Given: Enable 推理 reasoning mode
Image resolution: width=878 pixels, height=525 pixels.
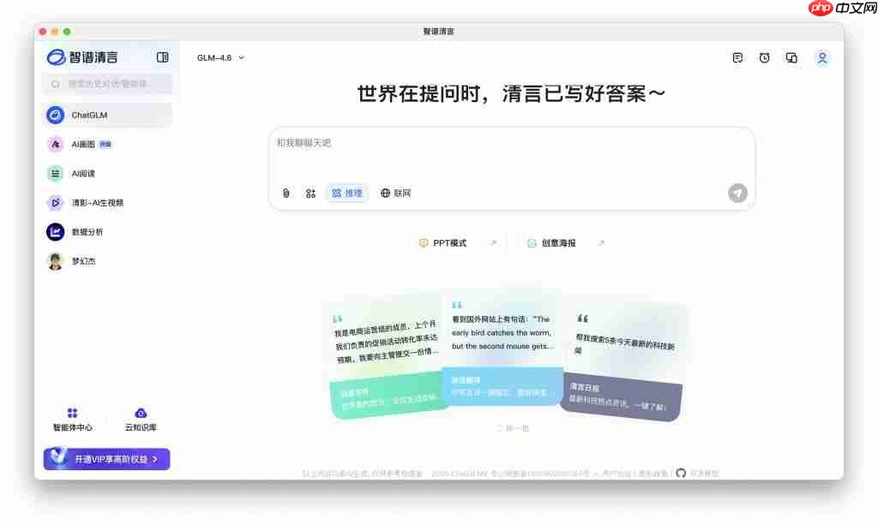Looking at the screenshot, I should tap(347, 193).
